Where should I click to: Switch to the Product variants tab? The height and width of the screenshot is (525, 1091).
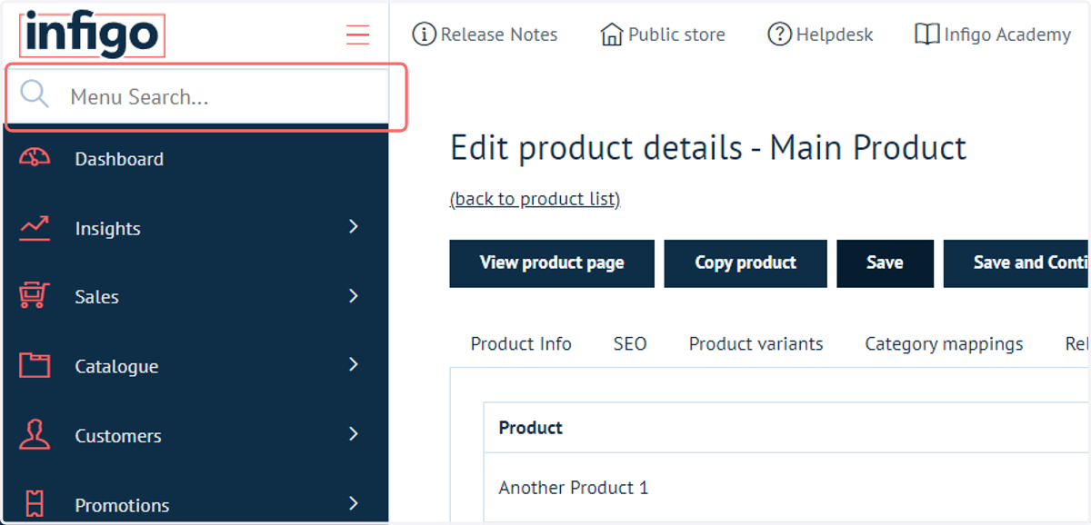[x=756, y=344]
